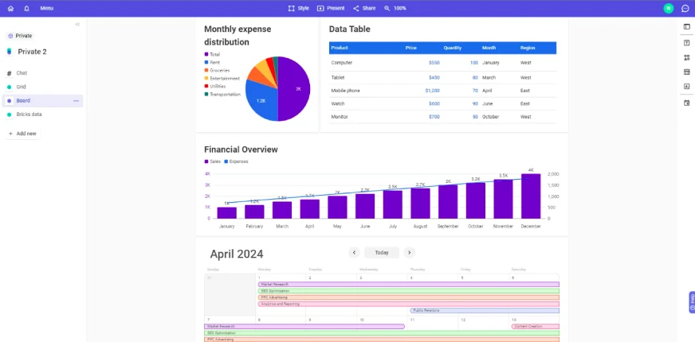Click the table icon in right toolbar
Viewport: 695px width, 342px height.
(x=686, y=72)
